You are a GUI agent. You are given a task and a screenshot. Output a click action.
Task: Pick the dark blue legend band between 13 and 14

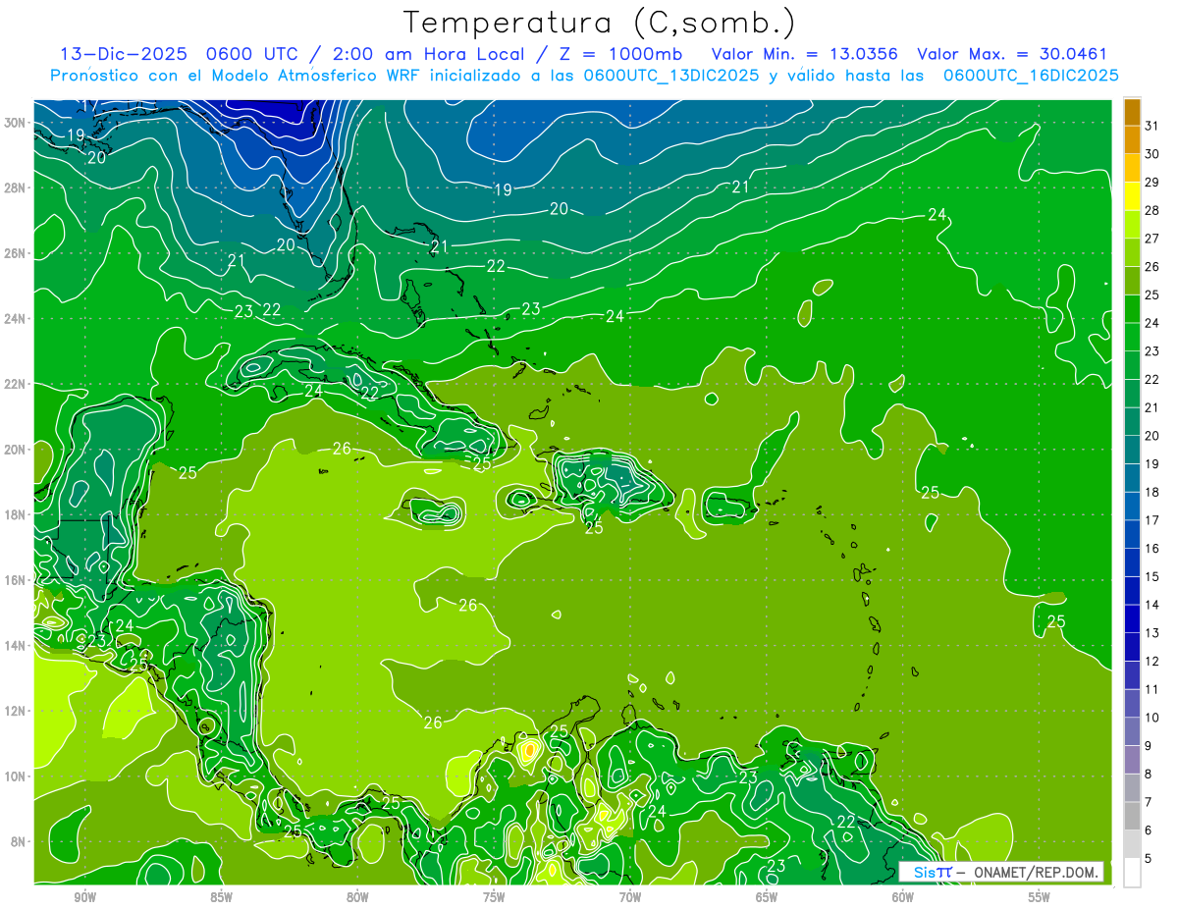point(1132,617)
